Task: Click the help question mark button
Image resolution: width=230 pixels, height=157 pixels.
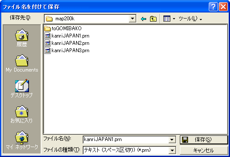Action: pyautogui.click(x=213, y=6)
